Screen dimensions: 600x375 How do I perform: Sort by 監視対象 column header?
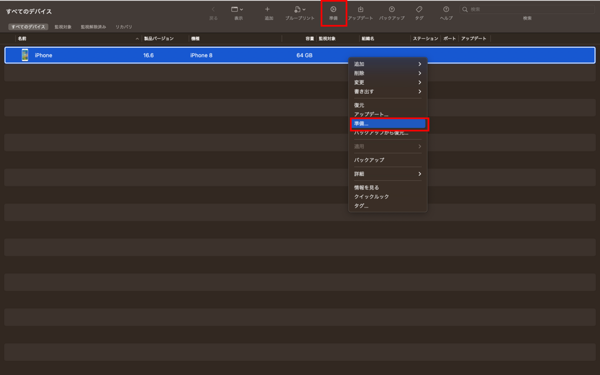(327, 38)
